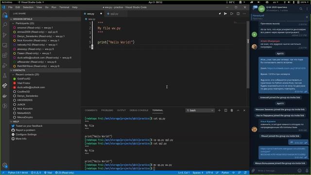This screenshot has height=175, width=311.
Task: Switch to the Comments panel tab
Action: coord(91,110)
